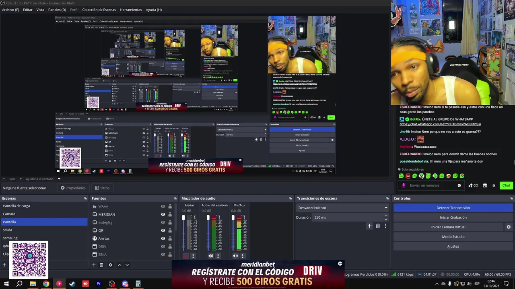Pop out the Mezclador de audio dock panel
The image size is (515, 289).
point(290,198)
